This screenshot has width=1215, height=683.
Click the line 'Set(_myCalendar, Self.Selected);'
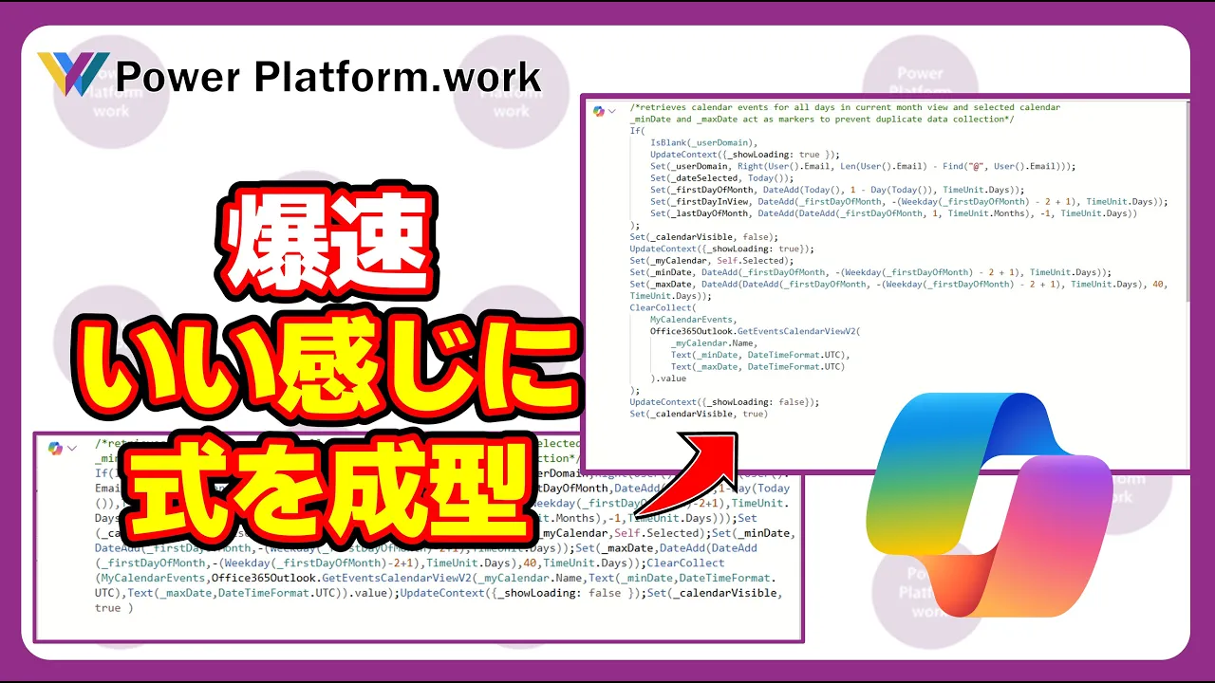coord(711,260)
